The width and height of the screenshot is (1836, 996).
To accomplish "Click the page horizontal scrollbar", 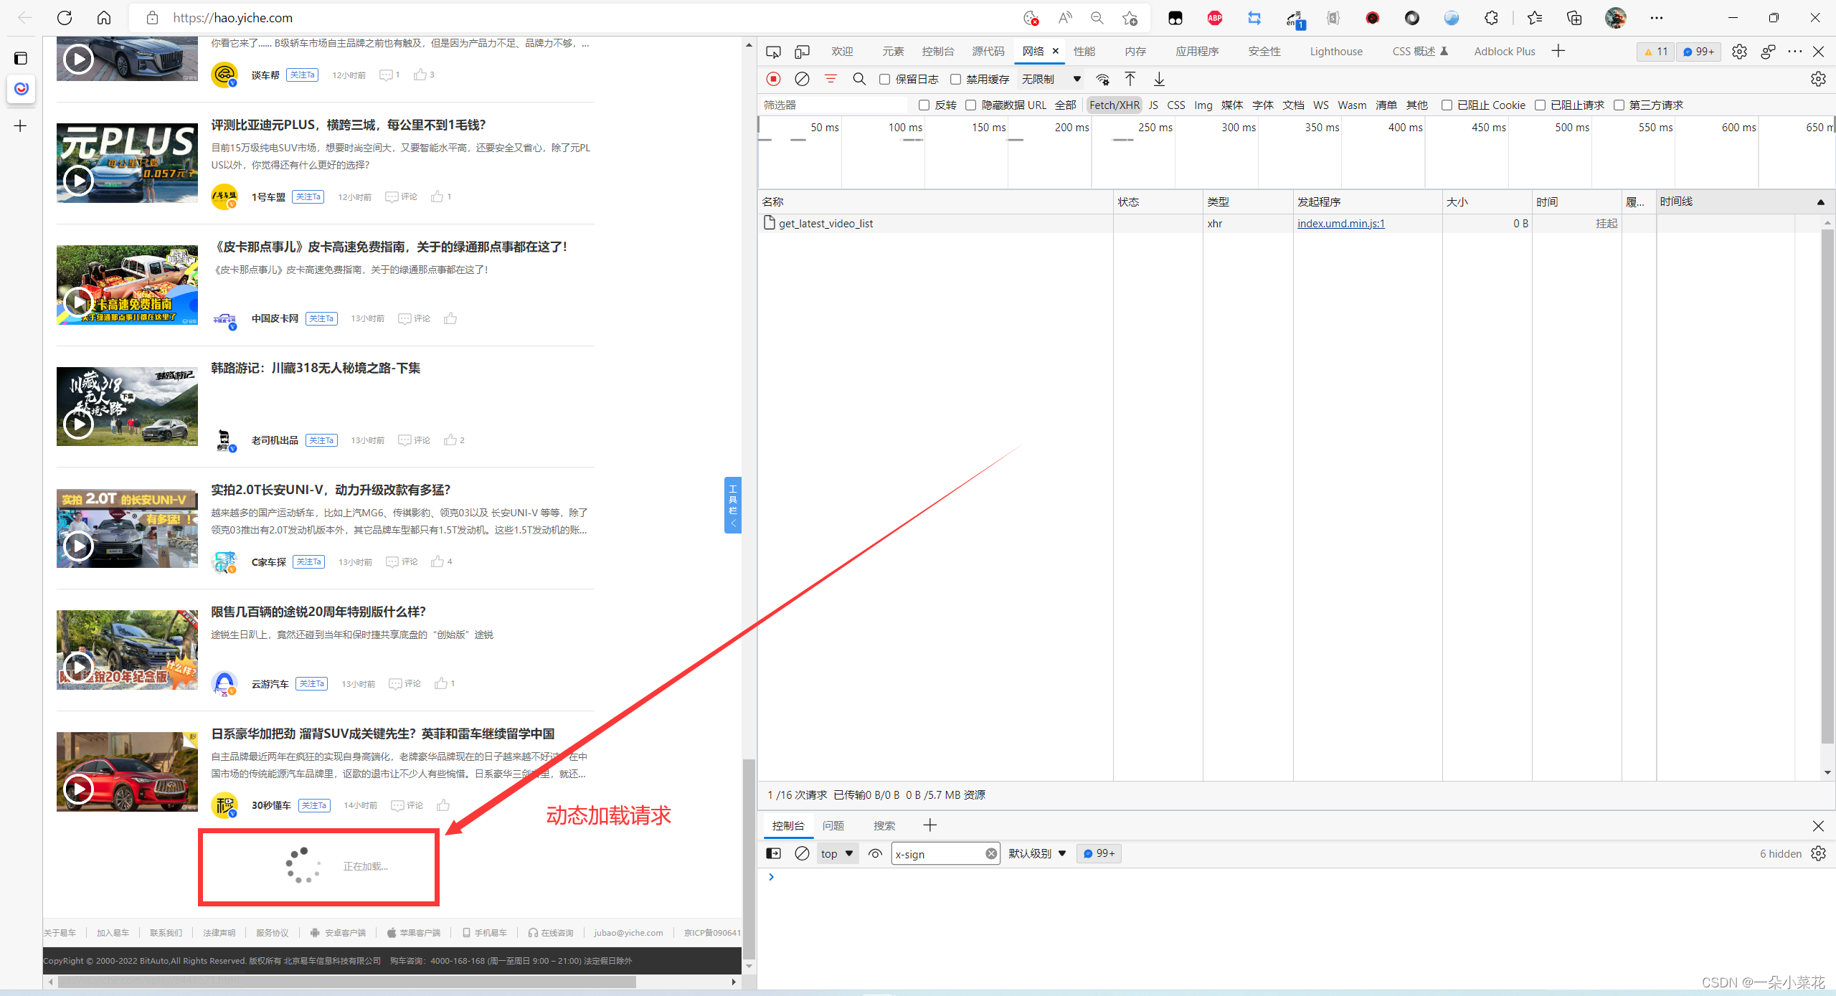I will click(x=347, y=982).
